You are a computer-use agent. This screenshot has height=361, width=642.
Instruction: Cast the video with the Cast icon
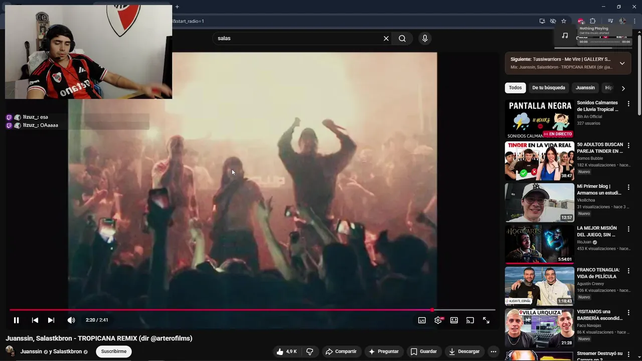[470, 320]
